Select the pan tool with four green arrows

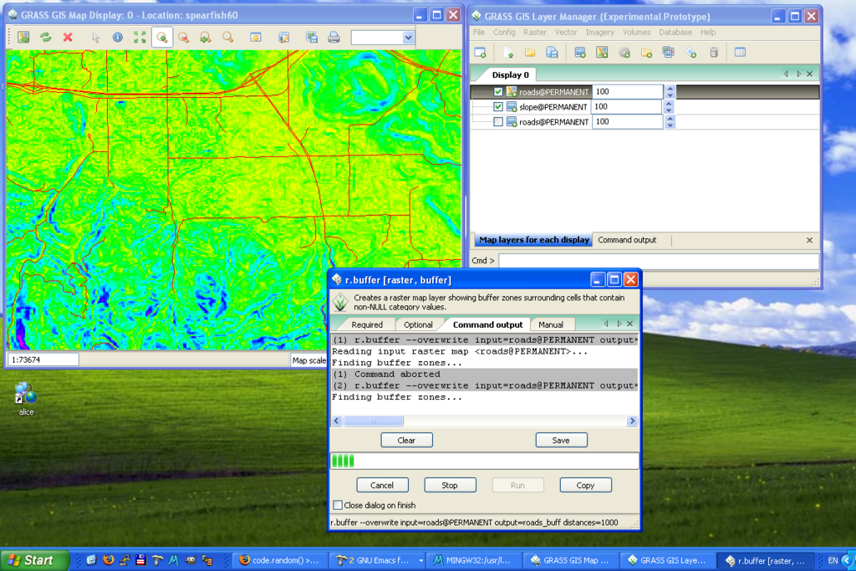140,37
